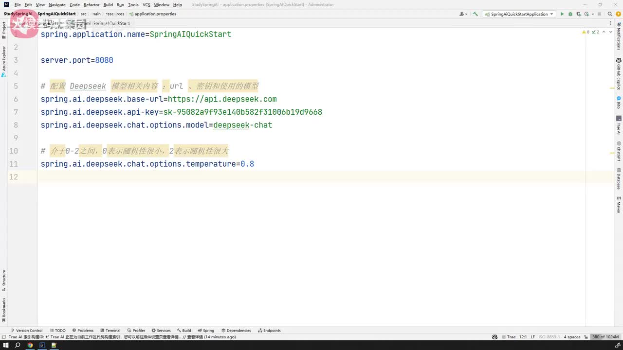Open the run configuration dropdown
Viewport: 623px width, 350px height.
point(519,14)
